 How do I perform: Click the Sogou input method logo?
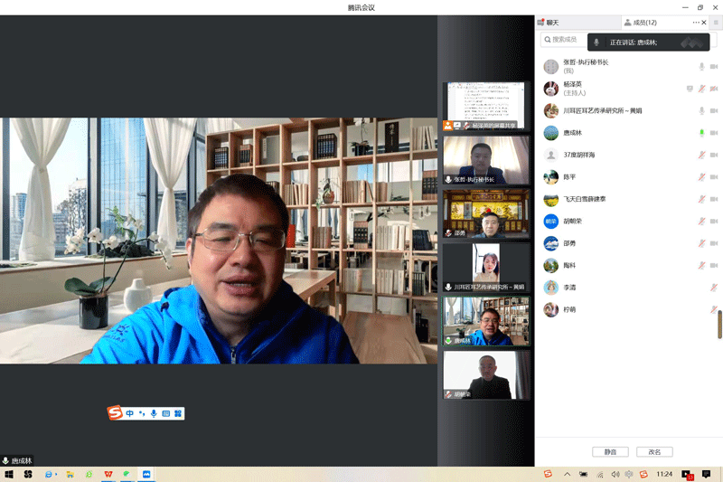(x=115, y=413)
